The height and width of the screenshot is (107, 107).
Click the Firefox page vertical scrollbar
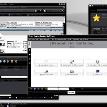click(64, 20)
